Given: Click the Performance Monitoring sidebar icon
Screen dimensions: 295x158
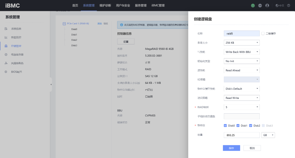Looking at the screenshot, I should tap(6, 37).
